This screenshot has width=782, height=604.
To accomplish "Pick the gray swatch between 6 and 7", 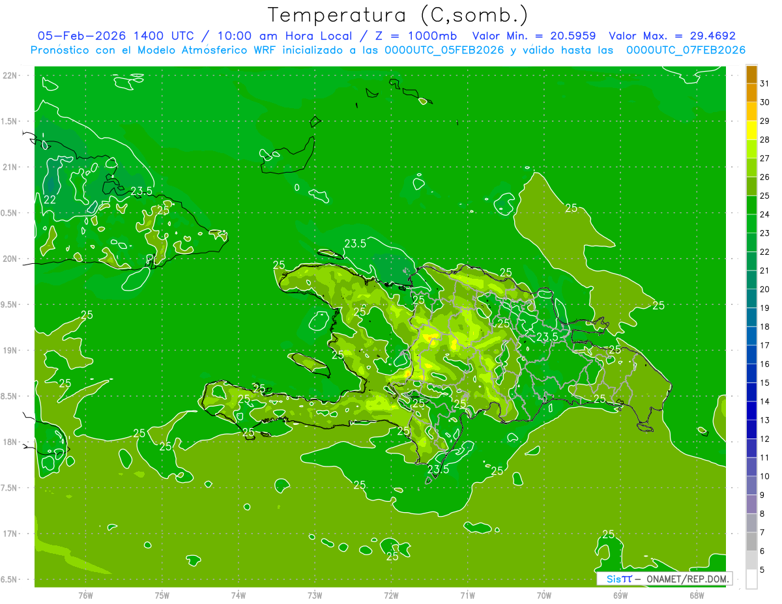I will [751, 541].
